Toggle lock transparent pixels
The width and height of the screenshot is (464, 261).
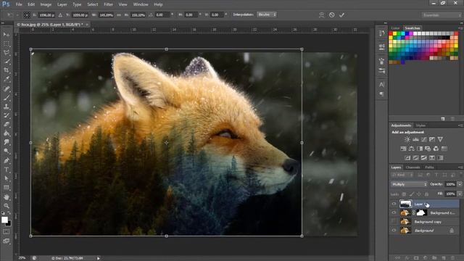coord(405,194)
